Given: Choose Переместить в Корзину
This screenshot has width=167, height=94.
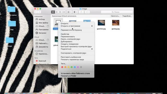Looking at the screenshot, I should pyautogui.click(x=76, y=30).
